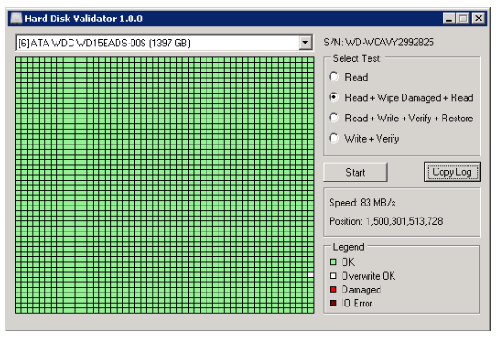
Task: Maximize the Hard Disk Validator window
Action: (463, 19)
